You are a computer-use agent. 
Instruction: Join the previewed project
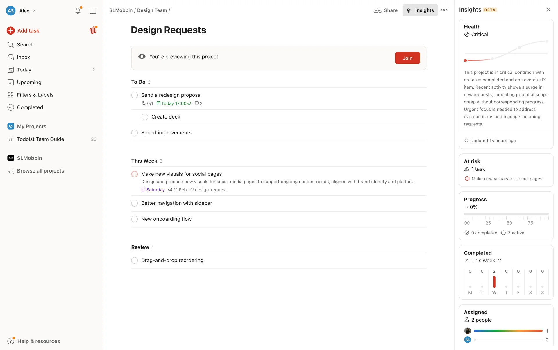point(407,58)
